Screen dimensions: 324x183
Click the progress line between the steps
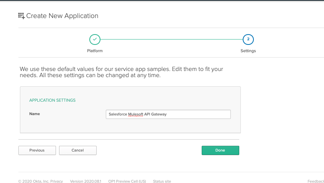(x=171, y=39)
